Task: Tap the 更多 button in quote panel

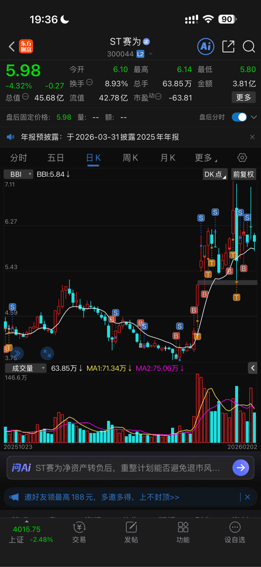Action: pyautogui.click(x=244, y=98)
